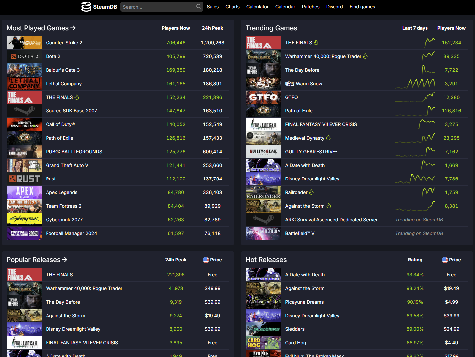
Task: Click the 7-day sparkline chart for GTFO
Action: tap(415, 97)
